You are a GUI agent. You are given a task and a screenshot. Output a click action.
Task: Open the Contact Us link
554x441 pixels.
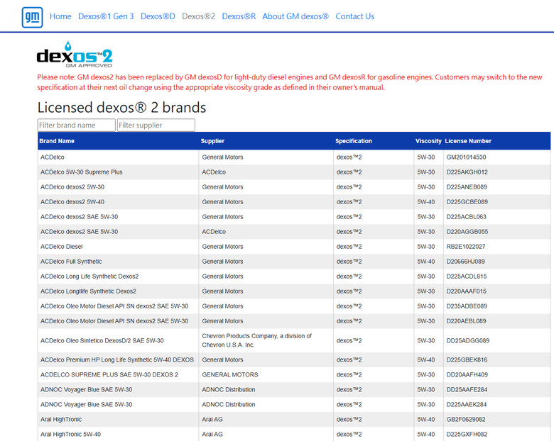(x=354, y=16)
